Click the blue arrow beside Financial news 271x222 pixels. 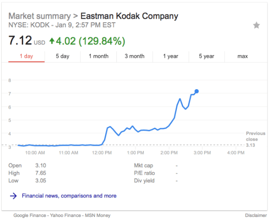pyautogui.click(x=13, y=196)
